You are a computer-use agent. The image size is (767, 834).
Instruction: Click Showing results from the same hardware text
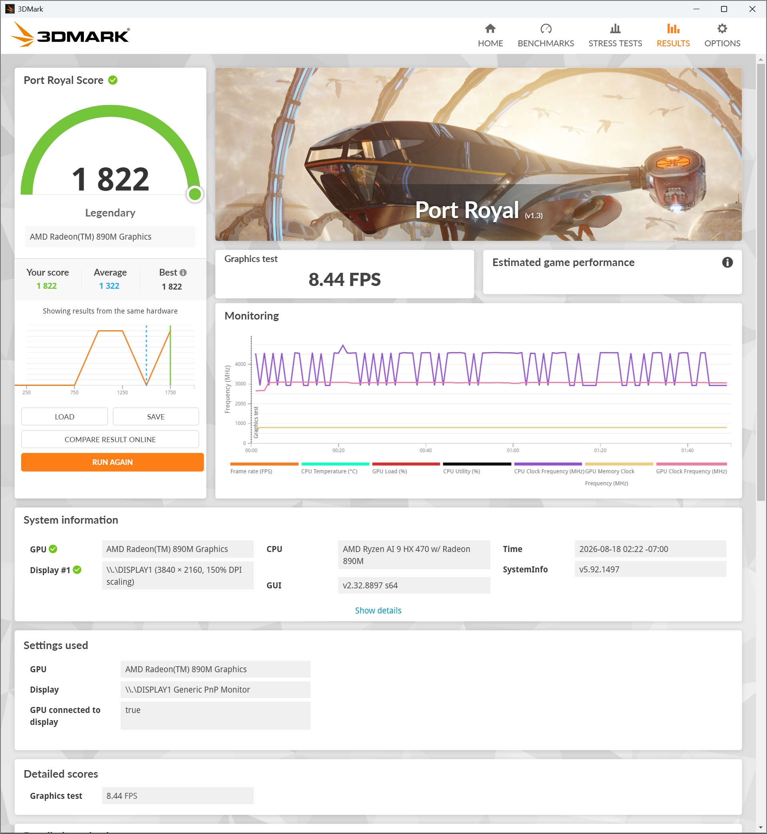coord(110,311)
